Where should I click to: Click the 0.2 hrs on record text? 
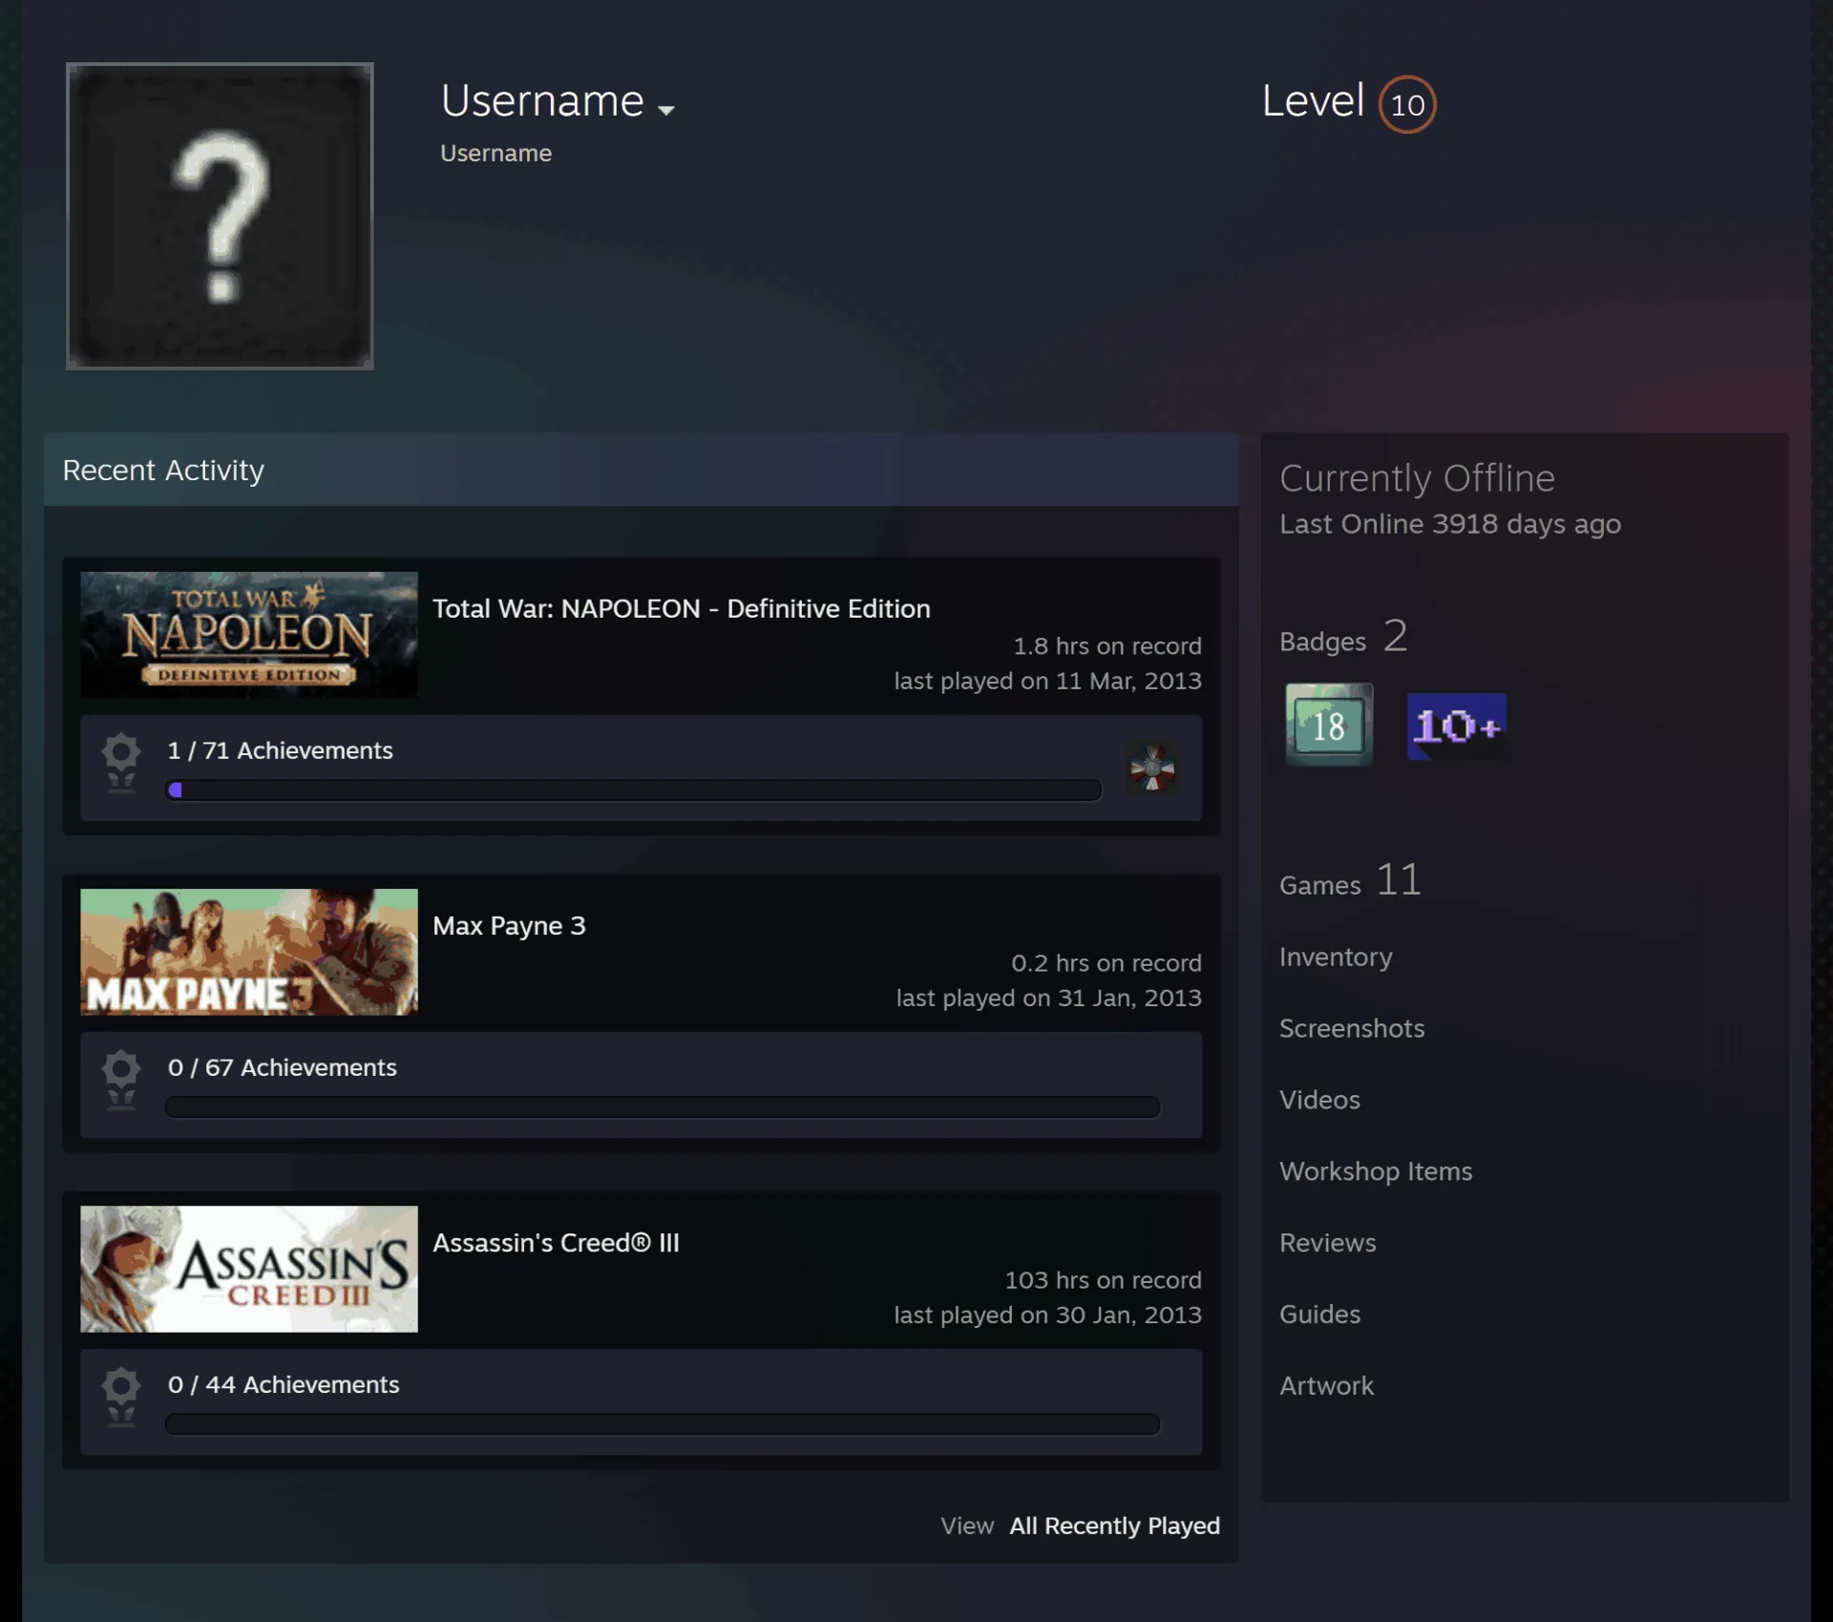pyautogui.click(x=1106, y=963)
